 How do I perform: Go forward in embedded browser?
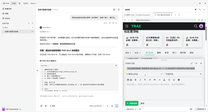[128, 20]
